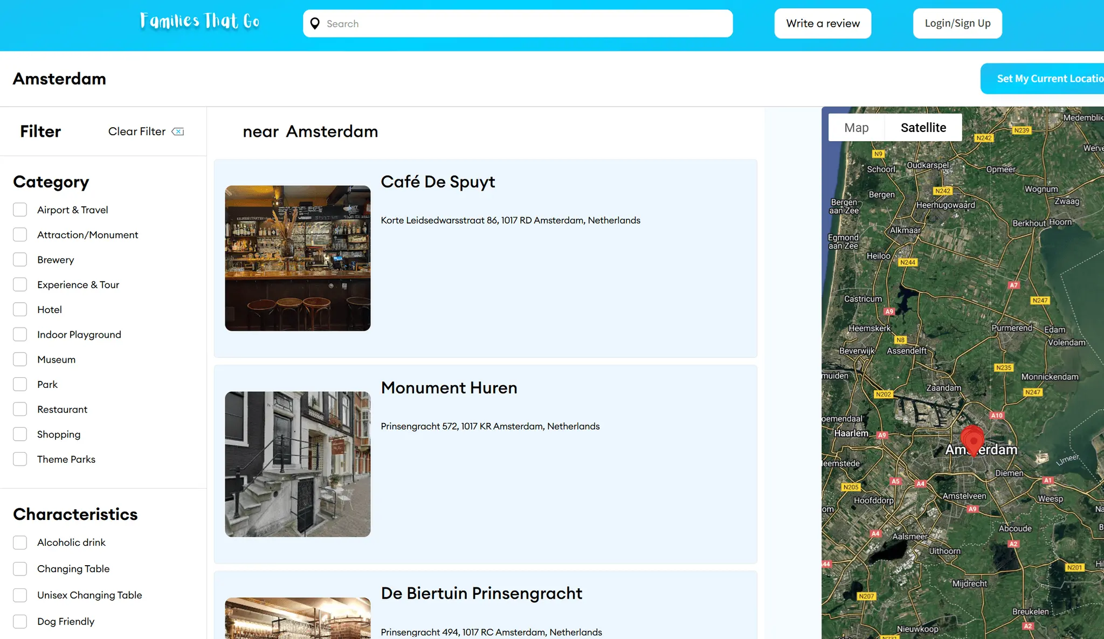
Task: Switch to the Satellite view tab
Action: (x=923, y=128)
